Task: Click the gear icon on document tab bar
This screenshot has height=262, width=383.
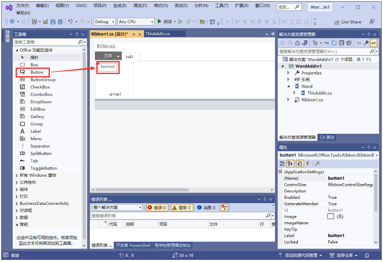Action: point(273,34)
